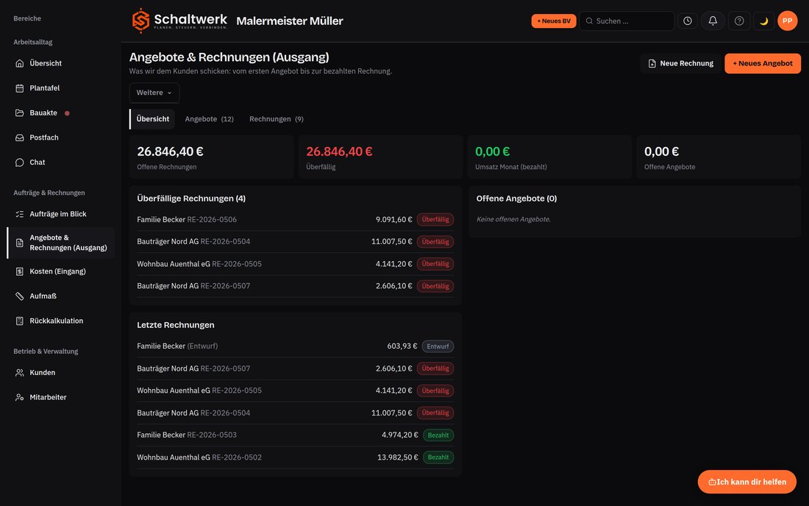The height and width of the screenshot is (506, 809).
Task: Click the Aufmaß ruler icon
Action: pos(20,296)
